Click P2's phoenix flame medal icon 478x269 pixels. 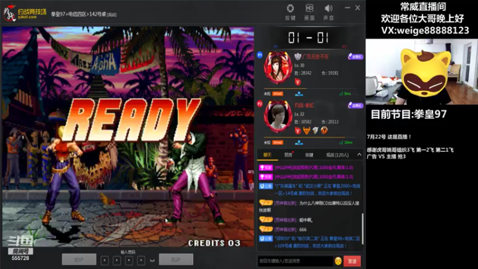pos(324,130)
